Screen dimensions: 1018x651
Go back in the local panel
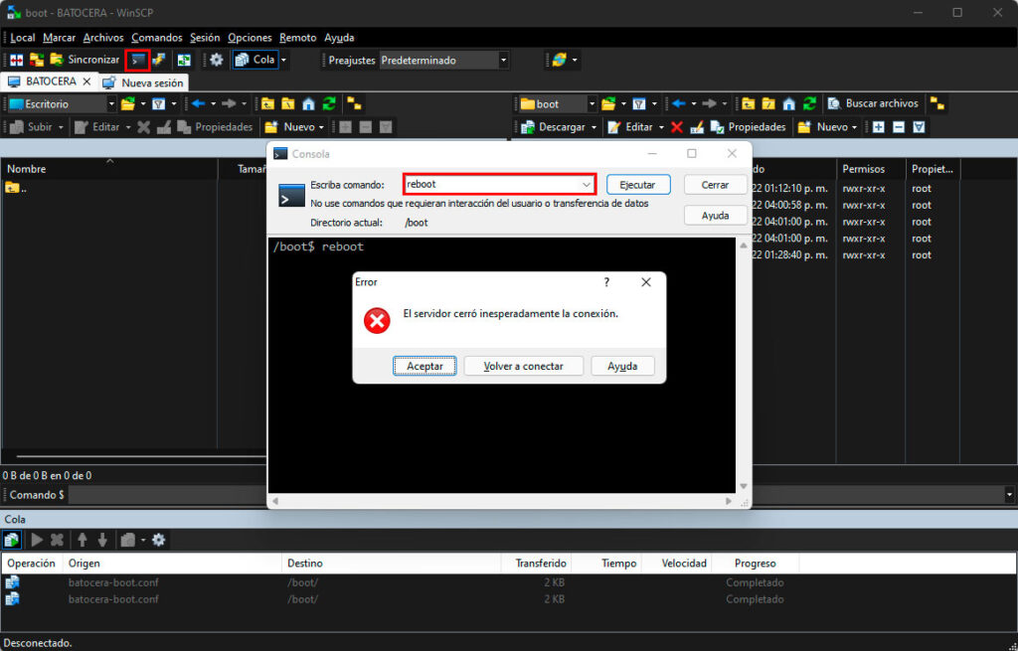pos(198,103)
